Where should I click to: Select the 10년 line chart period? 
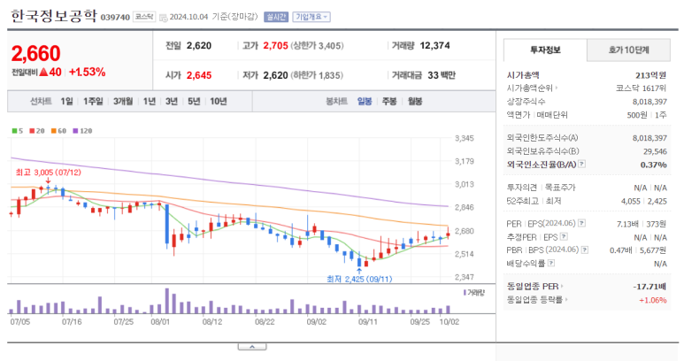click(218, 101)
